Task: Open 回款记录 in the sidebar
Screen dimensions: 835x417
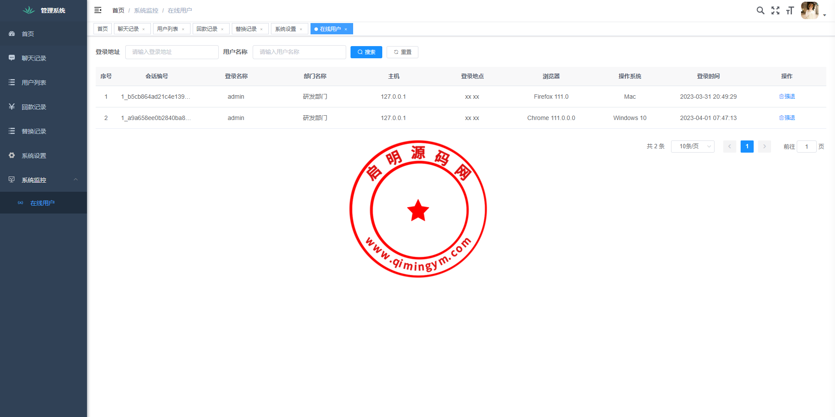Action: point(34,107)
